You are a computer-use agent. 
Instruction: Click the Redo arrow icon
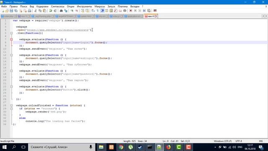pyautogui.click(x=55, y=10)
